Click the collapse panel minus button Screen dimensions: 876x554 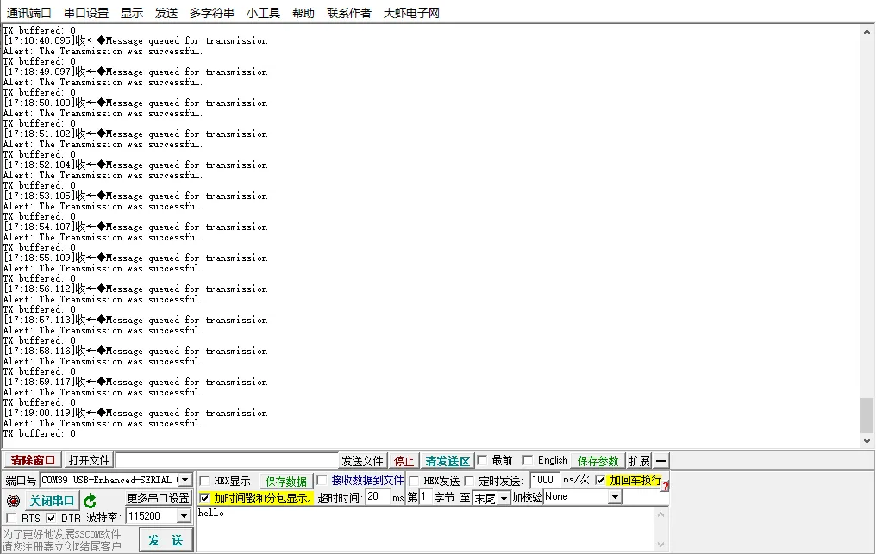point(660,461)
